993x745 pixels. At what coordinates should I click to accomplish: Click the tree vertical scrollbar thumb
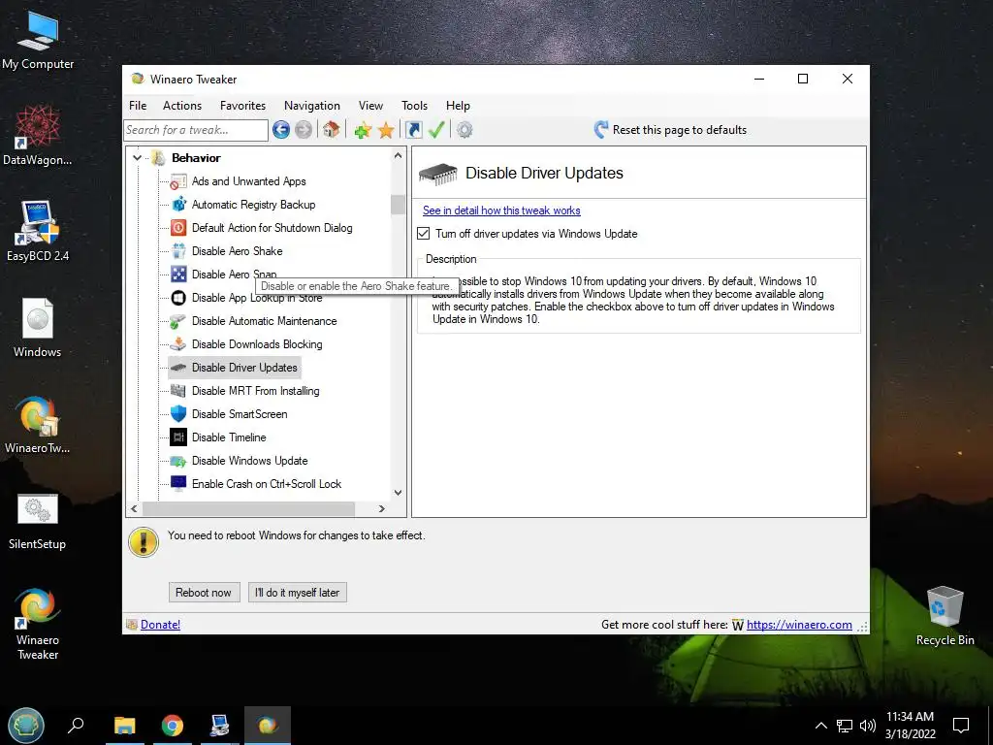tap(398, 205)
